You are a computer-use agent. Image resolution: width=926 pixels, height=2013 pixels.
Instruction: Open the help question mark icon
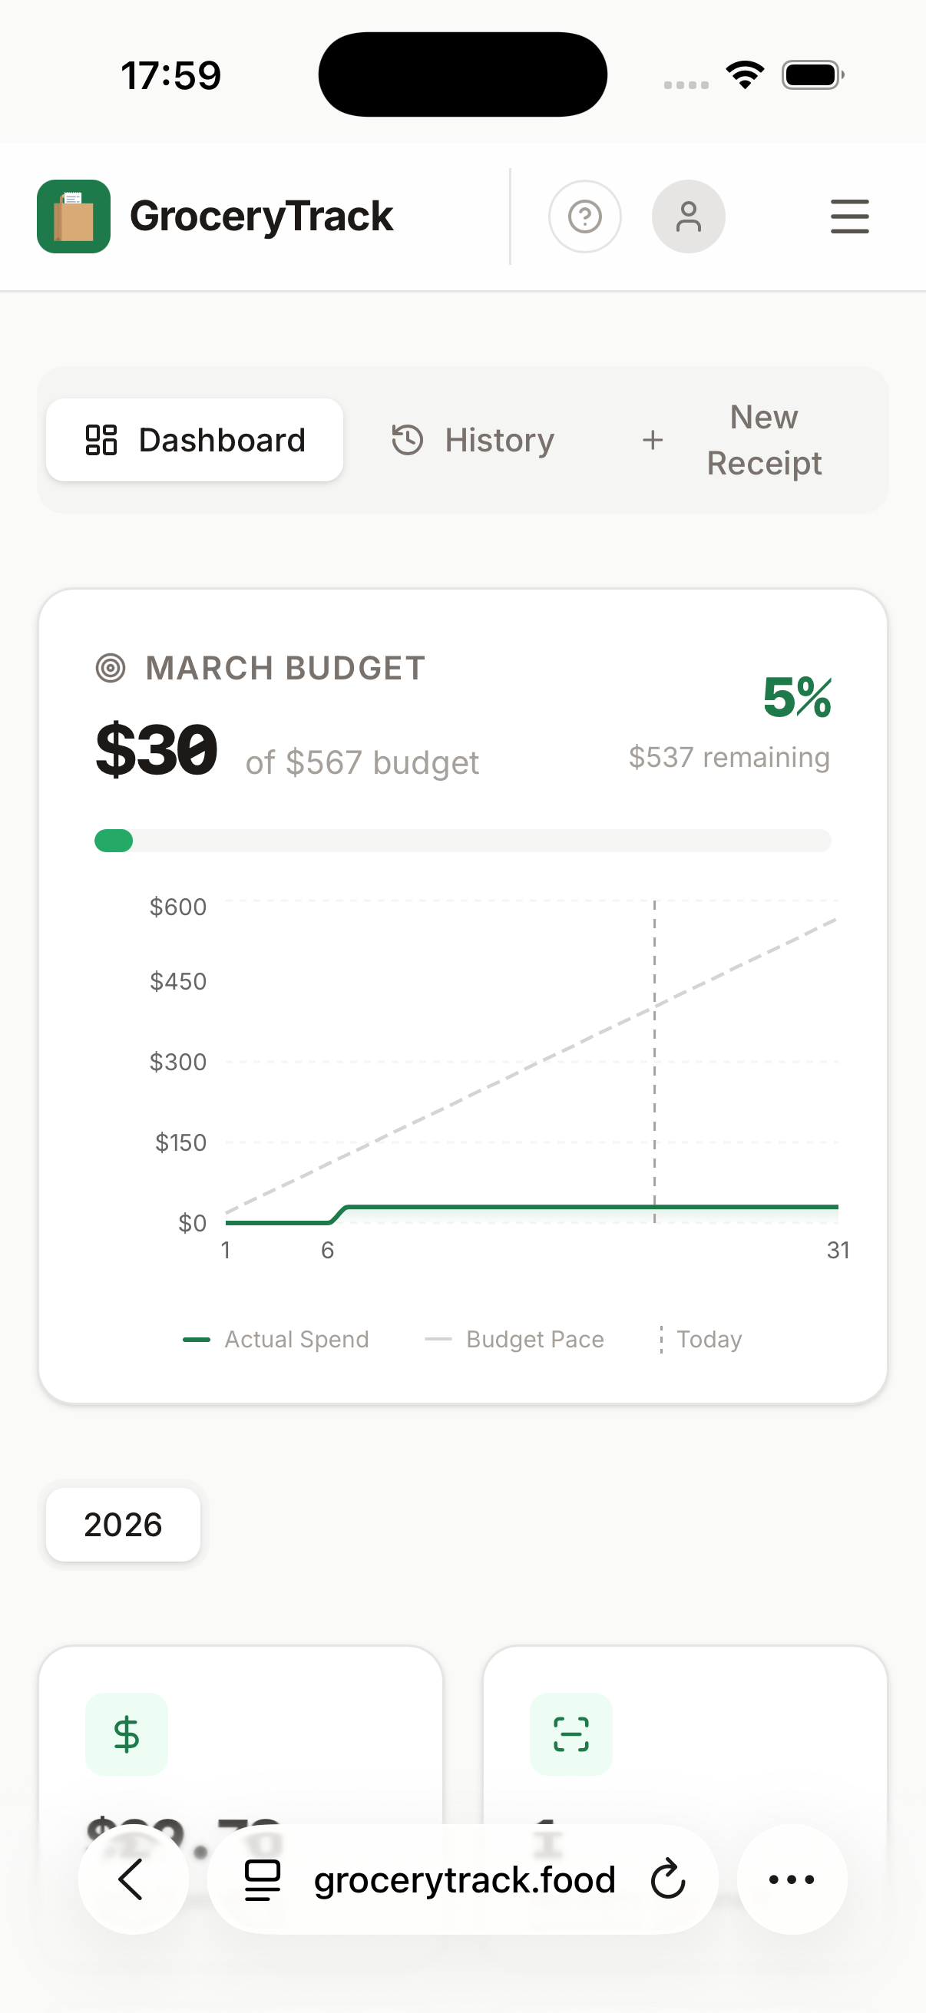pyautogui.click(x=584, y=217)
